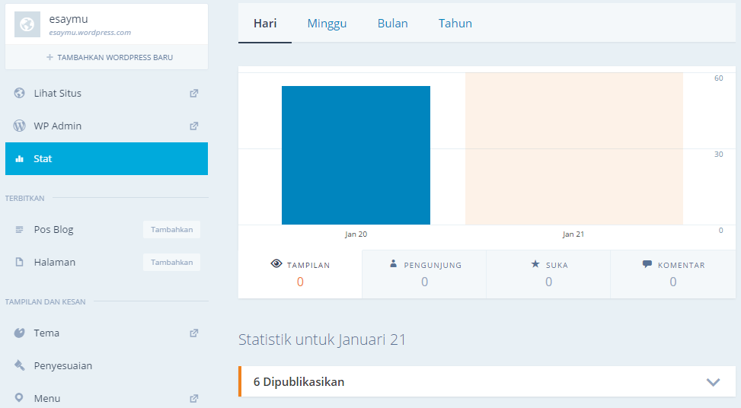Open external link icon for Menu
This screenshot has width=741, height=408.
[193, 398]
